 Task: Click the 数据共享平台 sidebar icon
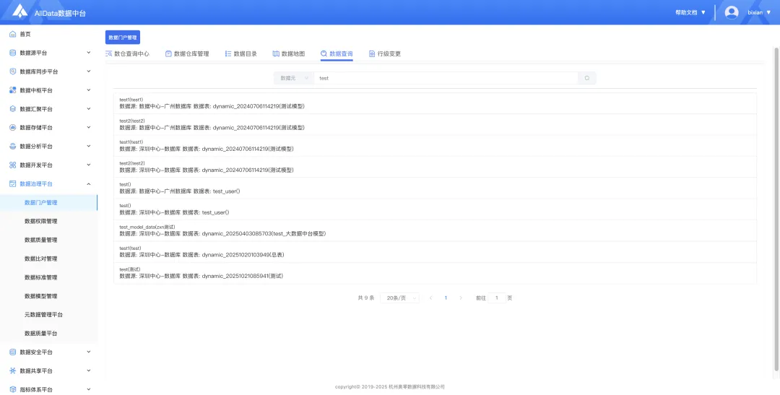click(13, 370)
